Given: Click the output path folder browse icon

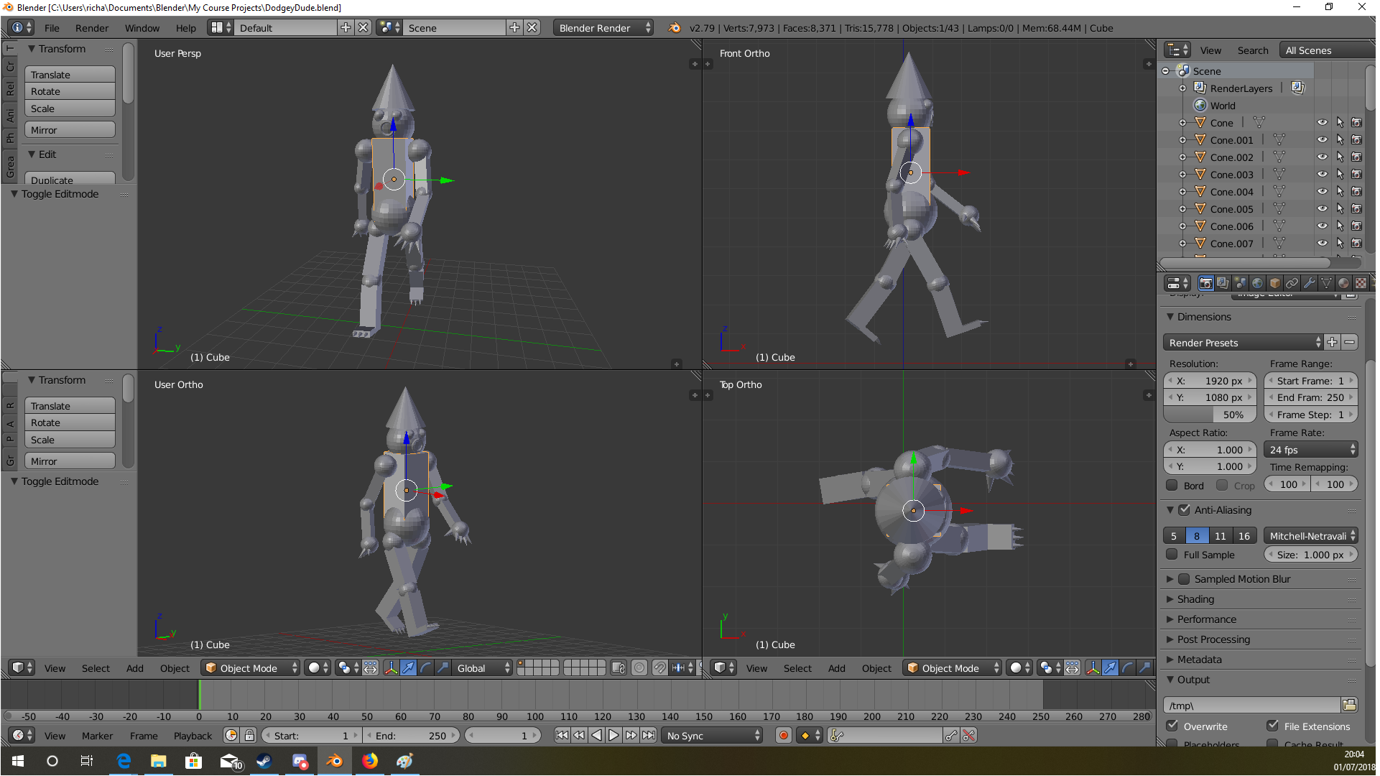Looking at the screenshot, I should point(1350,706).
